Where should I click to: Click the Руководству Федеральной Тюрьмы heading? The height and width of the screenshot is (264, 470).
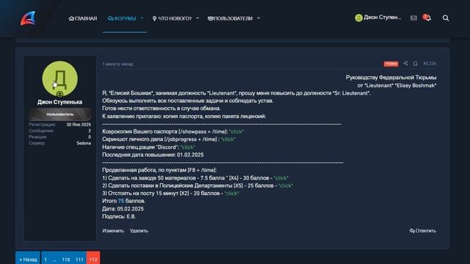pyautogui.click(x=391, y=78)
